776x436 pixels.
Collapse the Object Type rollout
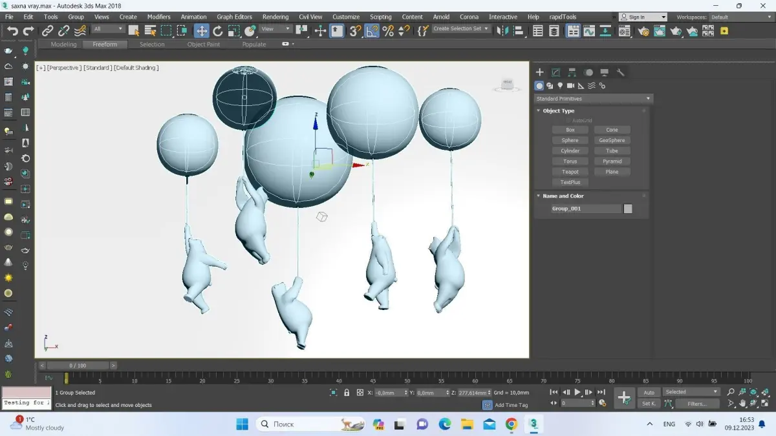click(558, 110)
